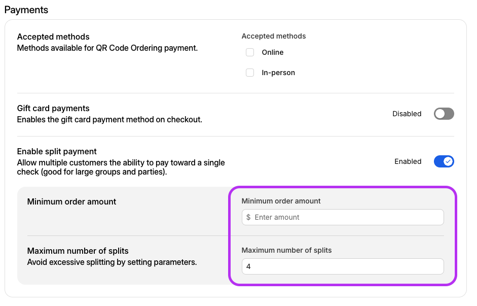The image size is (477, 306).
Task: Click the field label directly above the splits input
Action: click(286, 250)
